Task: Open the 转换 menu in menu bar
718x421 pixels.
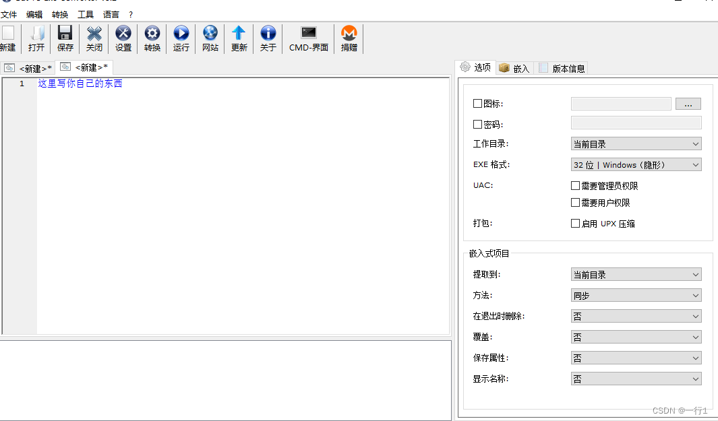Action: tap(60, 15)
